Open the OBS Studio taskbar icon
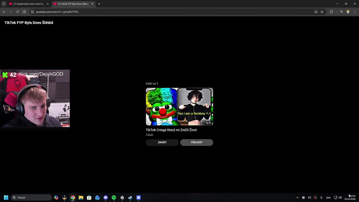359x202 pixels. (65, 198)
